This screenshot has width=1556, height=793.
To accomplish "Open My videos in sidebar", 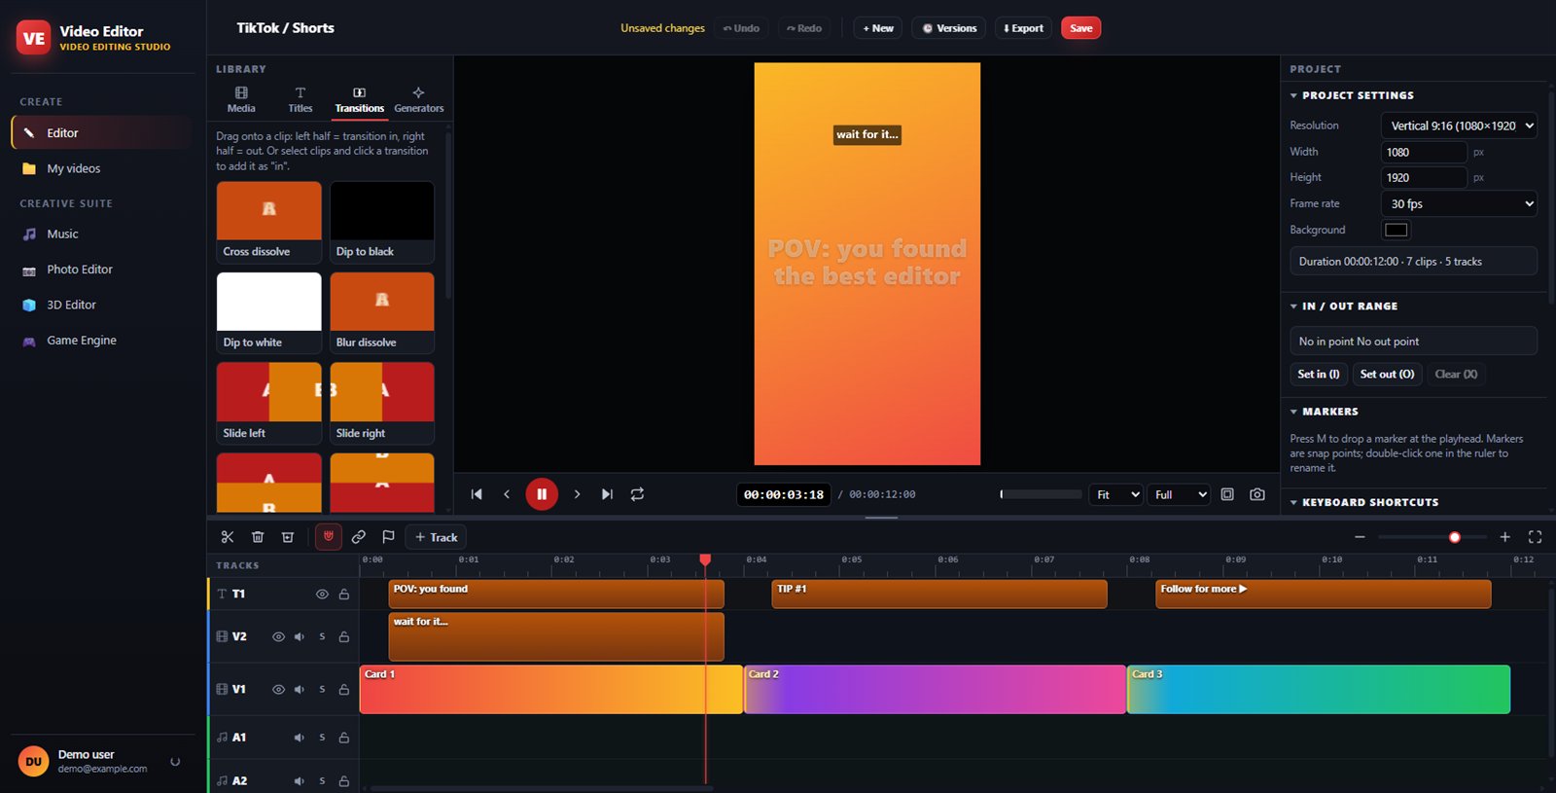I will tap(102, 168).
